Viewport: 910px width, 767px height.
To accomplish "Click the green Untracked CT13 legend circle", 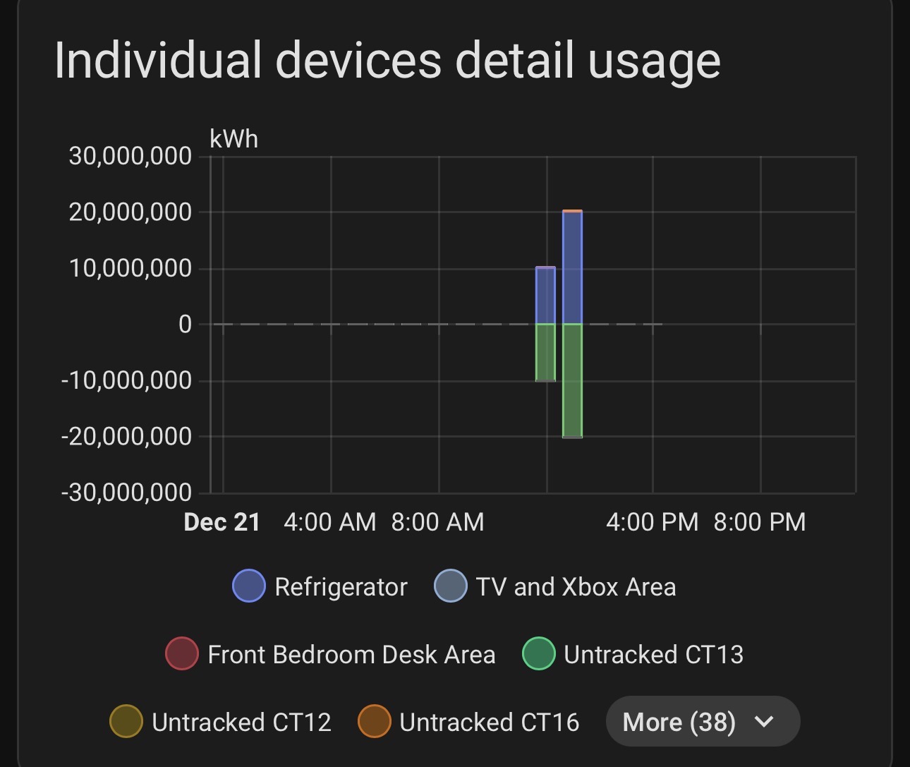I will [539, 654].
